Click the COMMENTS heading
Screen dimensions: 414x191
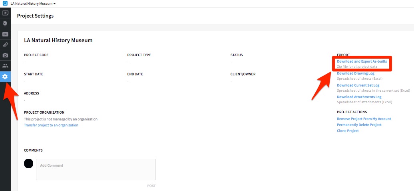(33, 150)
